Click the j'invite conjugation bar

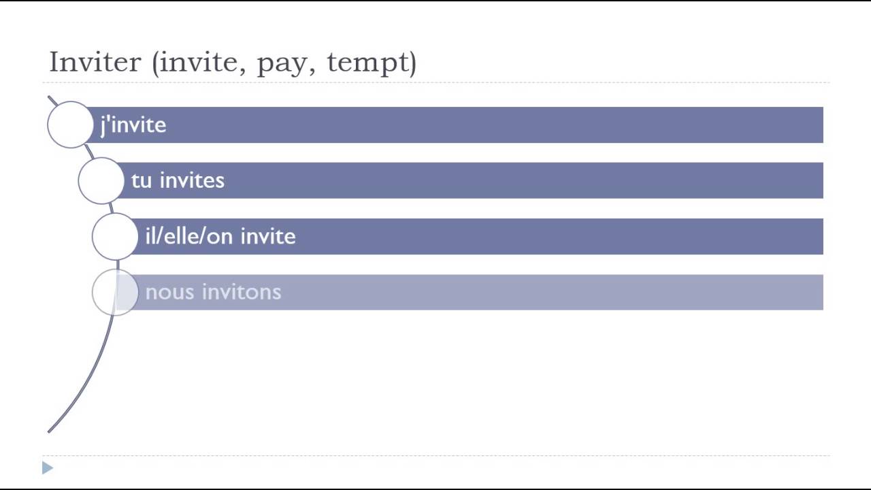click(x=456, y=125)
